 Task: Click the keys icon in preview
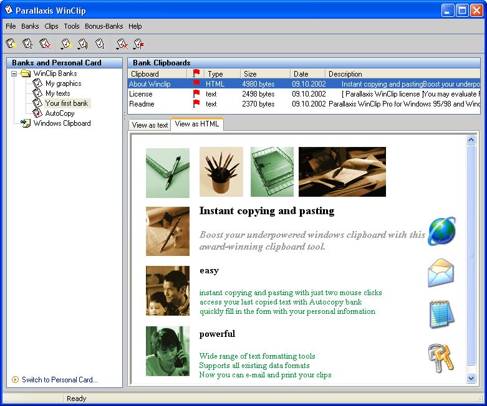click(441, 357)
